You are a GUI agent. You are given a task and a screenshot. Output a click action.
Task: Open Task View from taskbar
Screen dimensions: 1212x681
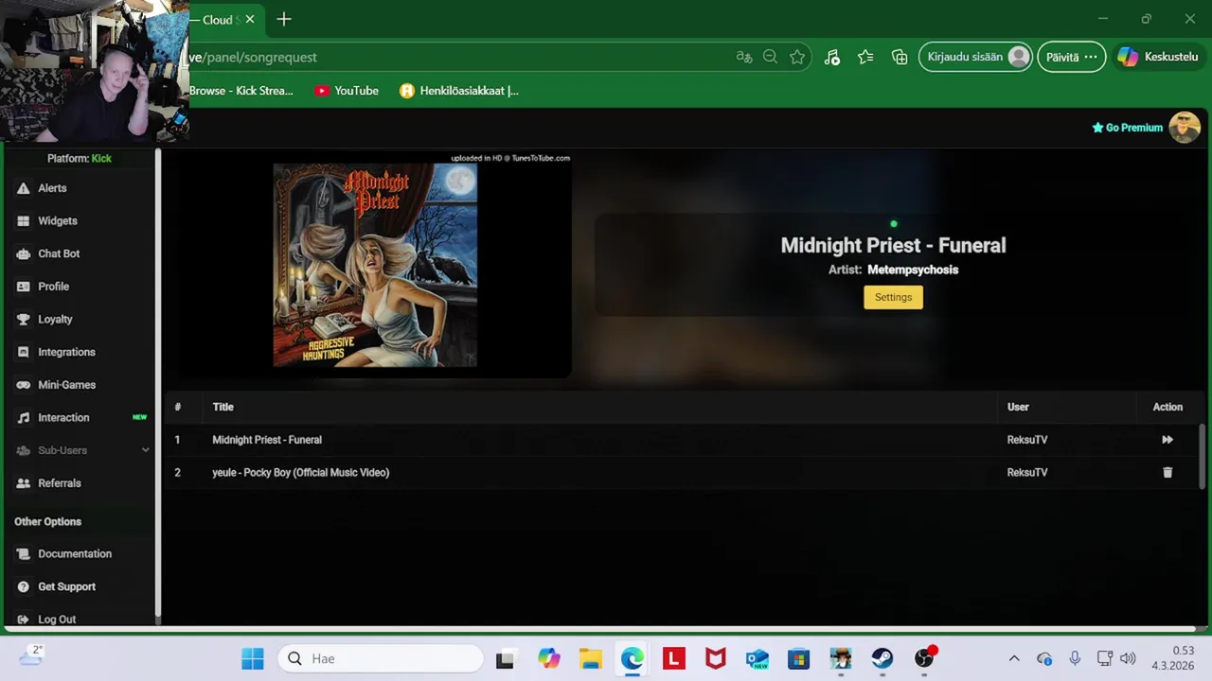click(505, 658)
